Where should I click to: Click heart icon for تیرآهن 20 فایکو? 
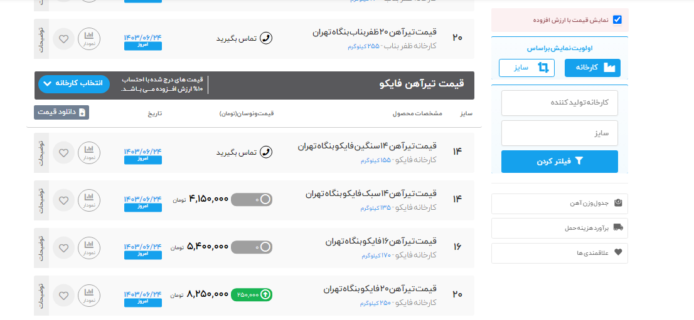pyautogui.click(x=63, y=294)
